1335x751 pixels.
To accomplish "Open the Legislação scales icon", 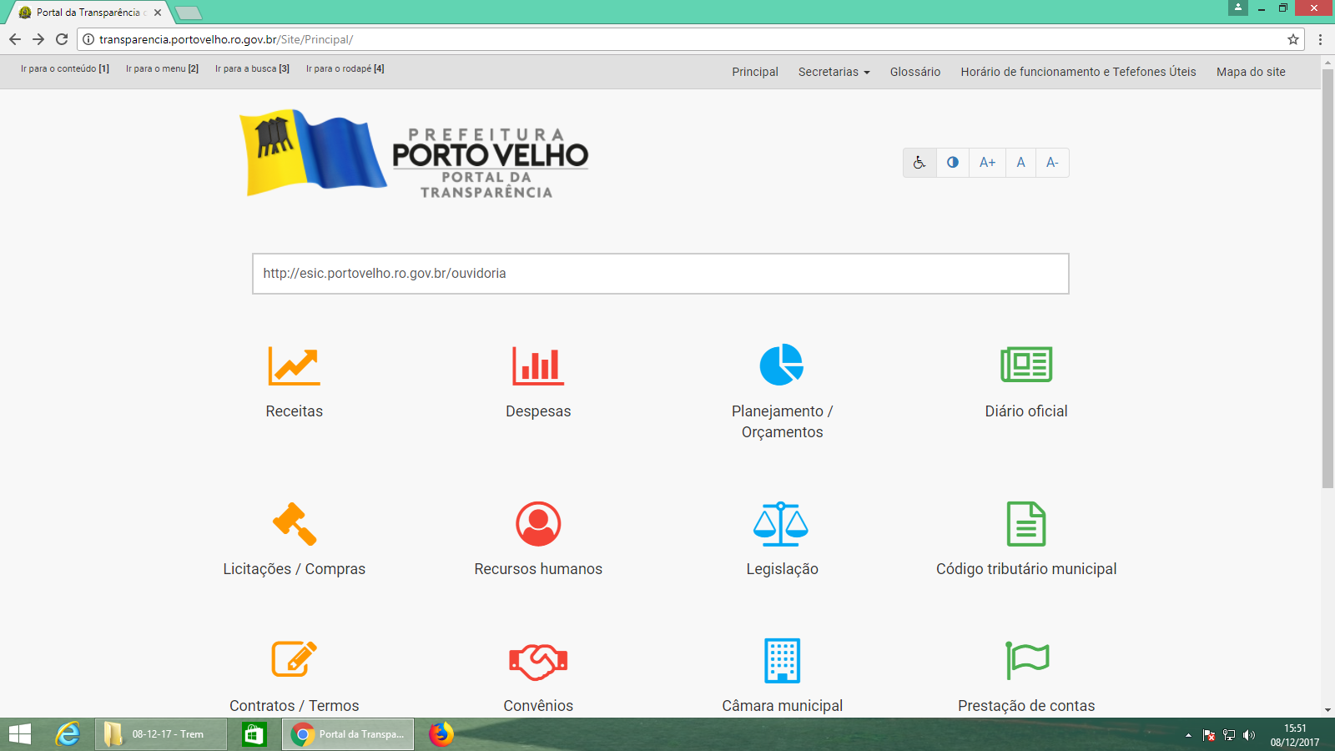I will [x=781, y=523].
